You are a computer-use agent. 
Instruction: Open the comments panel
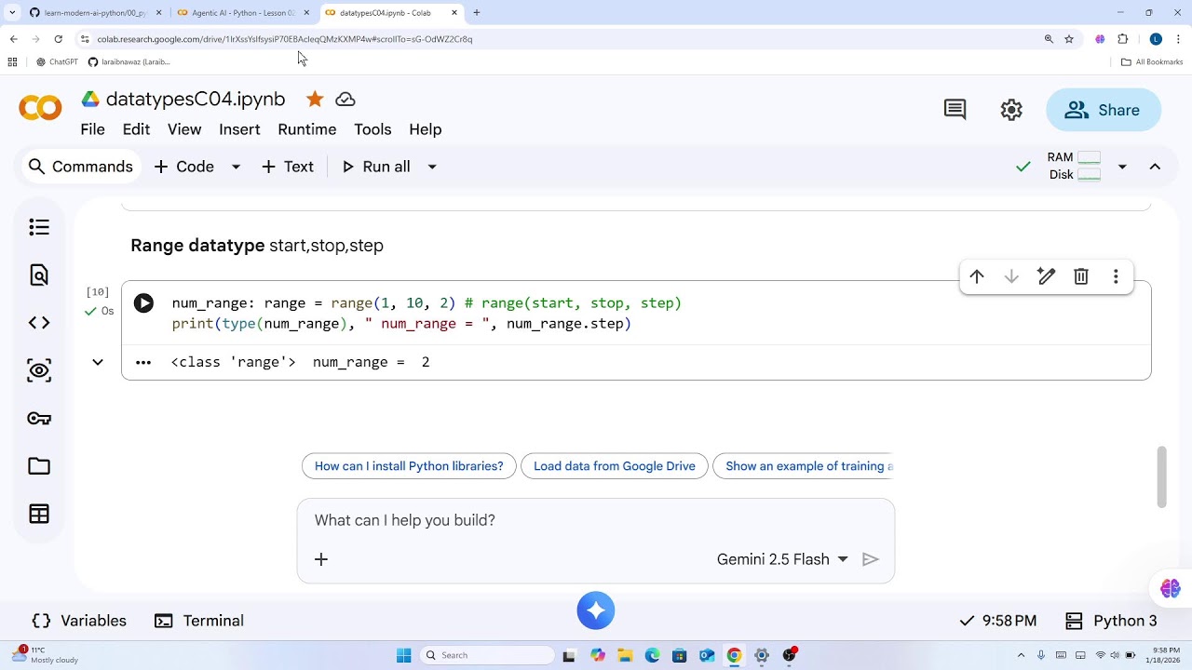click(x=955, y=110)
